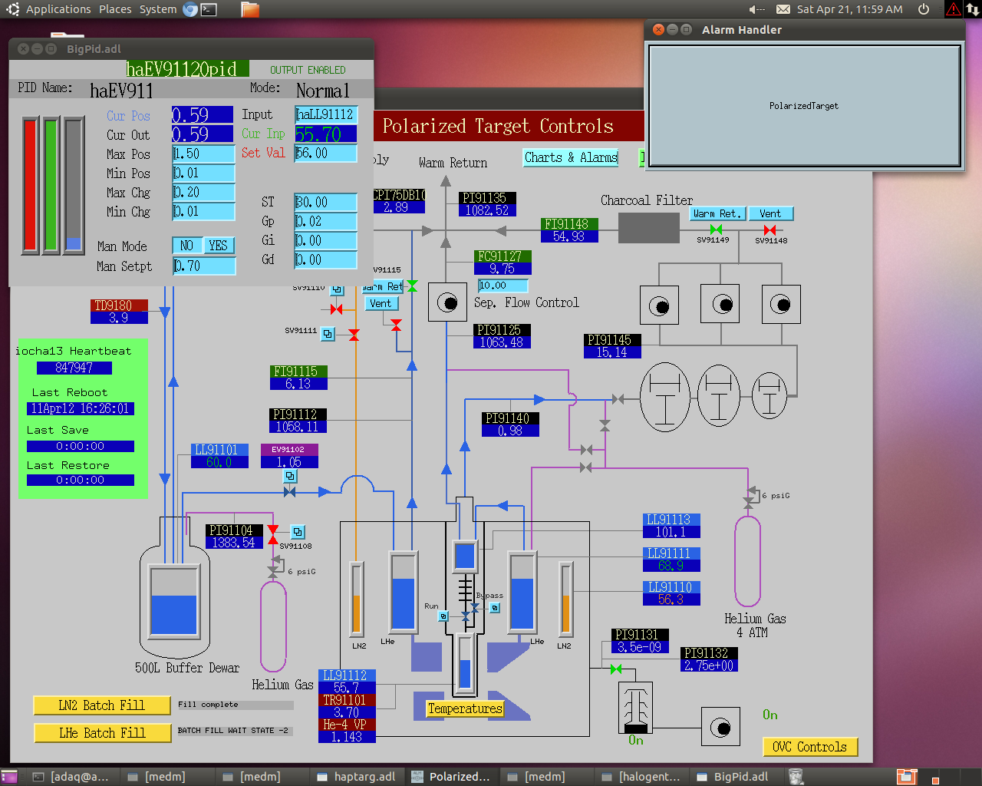Viewport: 982px width, 786px height.
Task: Click the Set Val field
Action: (326, 153)
